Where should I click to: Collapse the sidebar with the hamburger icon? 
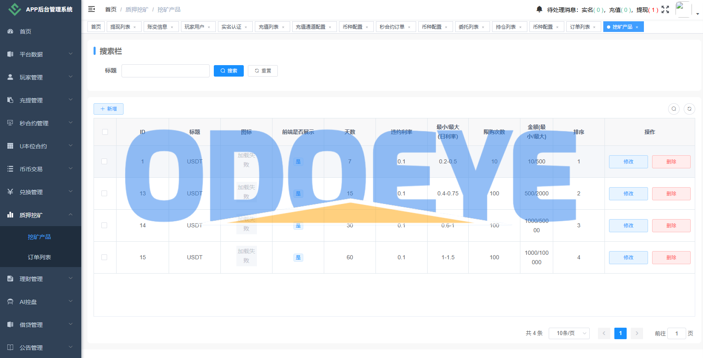pyautogui.click(x=92, y=9)
